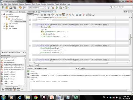This screenshot has width=133, height=100.
Task: Click the Undo arrow in main toolbar
Action: 20,8
